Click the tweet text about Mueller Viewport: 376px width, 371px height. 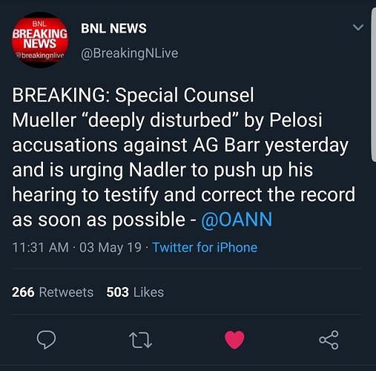tap(184, 157)
